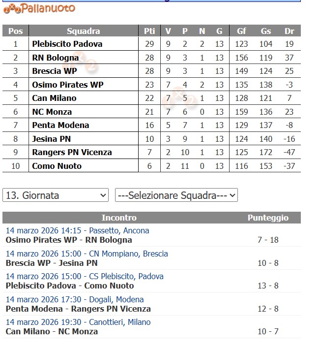Select RN Bologna in the standings table
This screenshot has width=320, height=352.
point(55,58)
